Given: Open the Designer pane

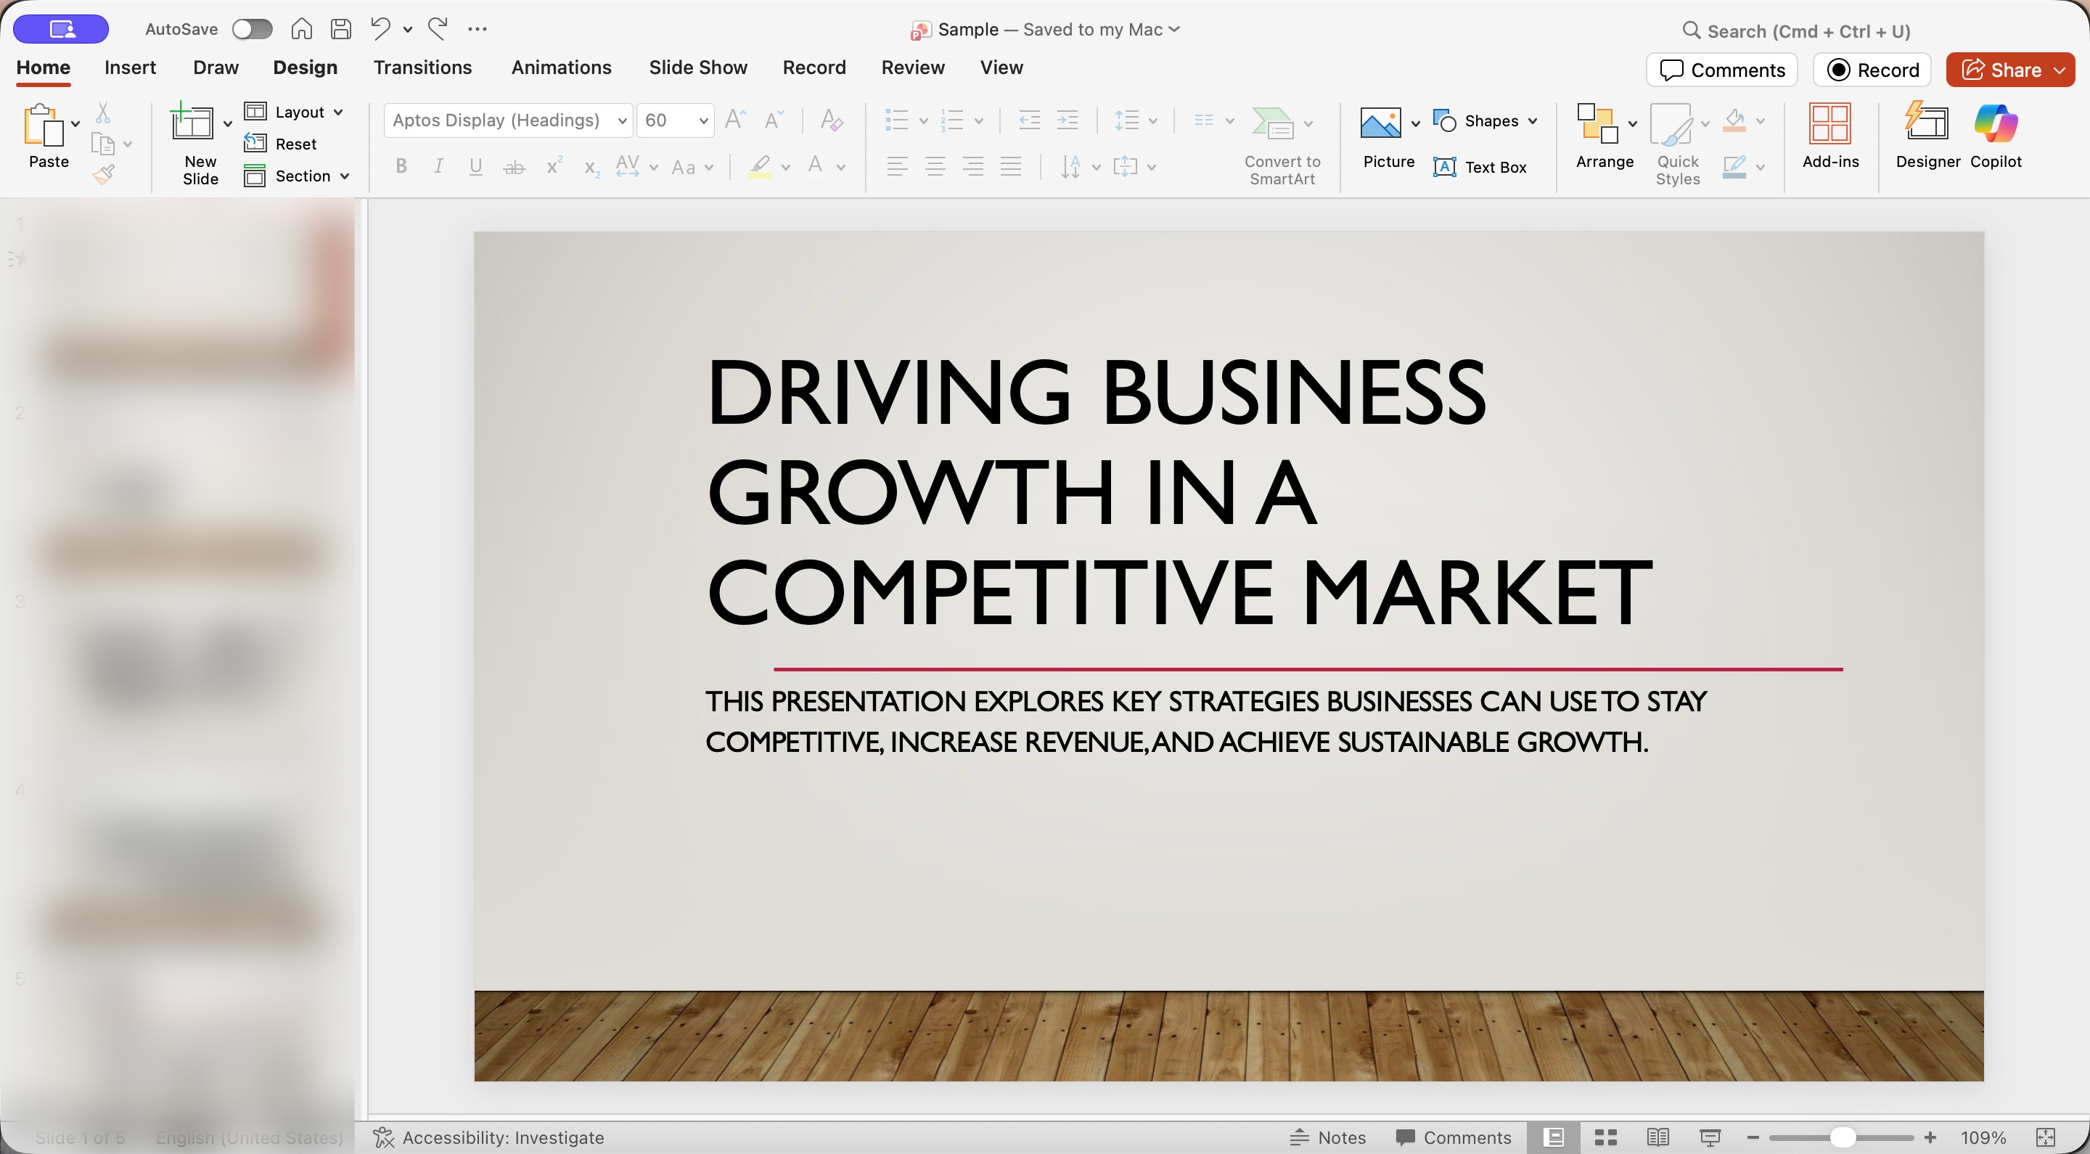Looking at the screenshot, I should pos(1927,135).
